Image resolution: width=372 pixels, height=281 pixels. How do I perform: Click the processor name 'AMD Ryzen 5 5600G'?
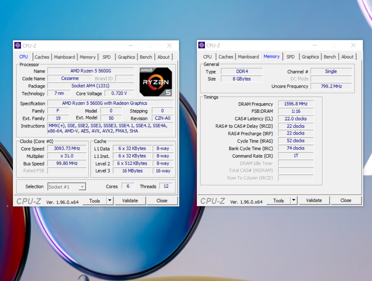click(x=91, y=71)
